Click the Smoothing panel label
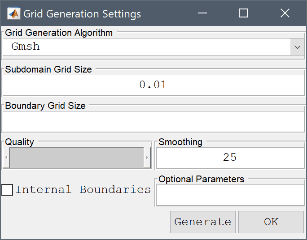Screen dimensions: 307x240 coord(180,142)
